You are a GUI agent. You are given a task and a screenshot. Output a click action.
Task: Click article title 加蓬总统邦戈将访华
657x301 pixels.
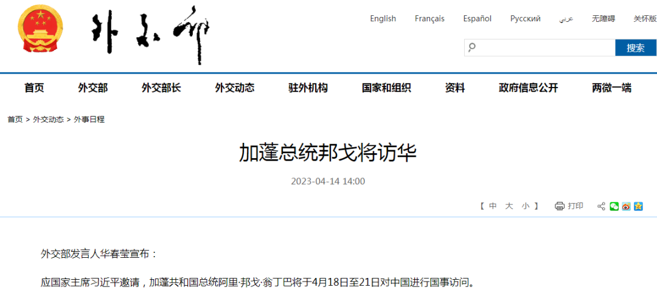(x=328, y=153)
